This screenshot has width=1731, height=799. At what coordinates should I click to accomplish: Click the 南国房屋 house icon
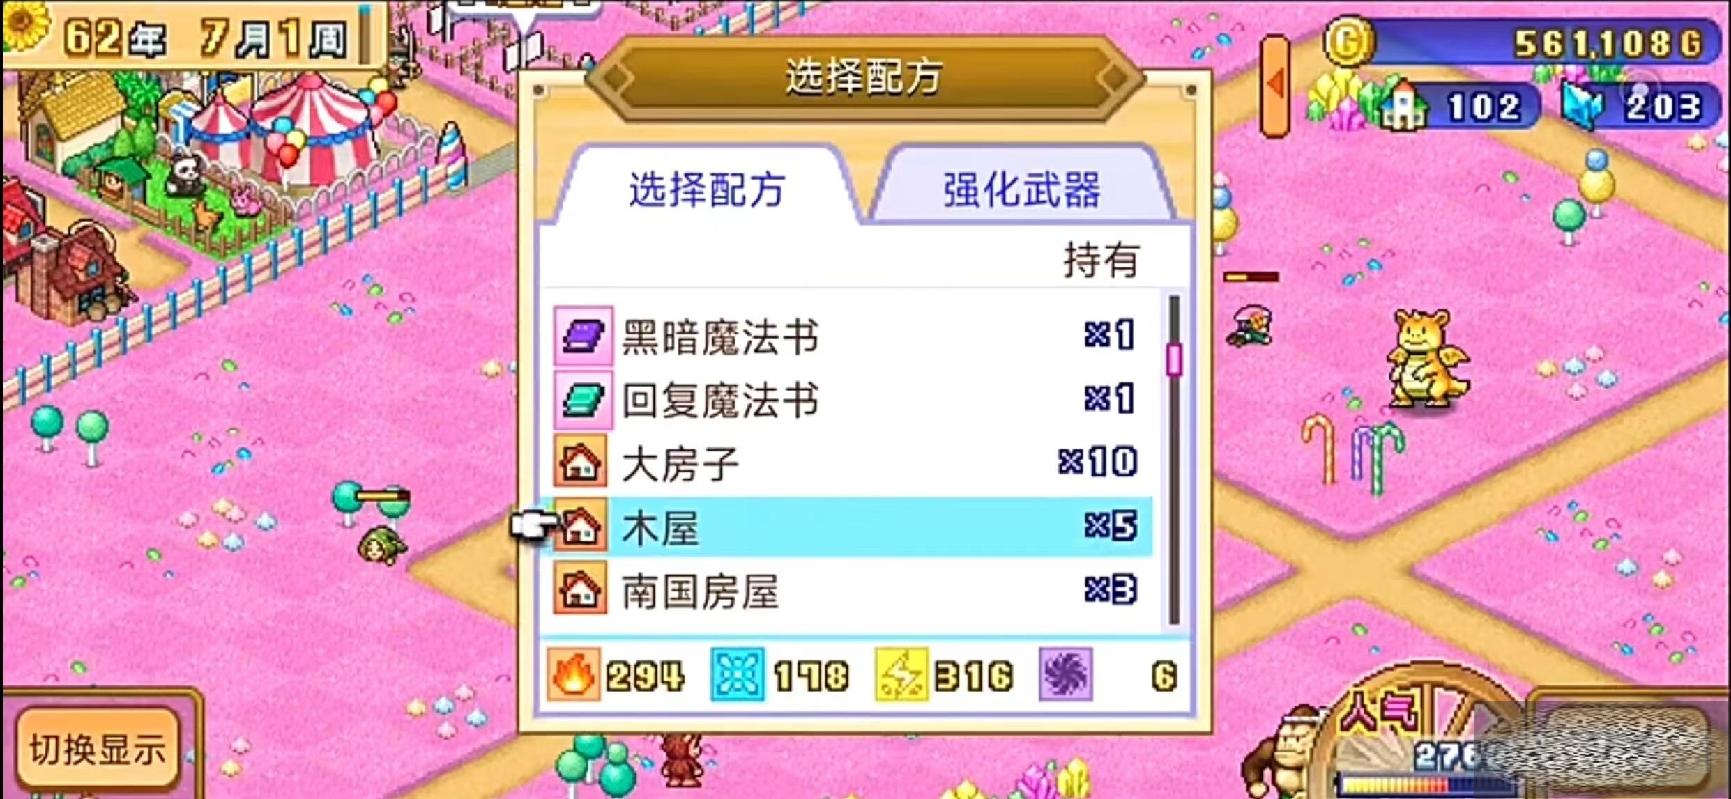click(580, 590)
